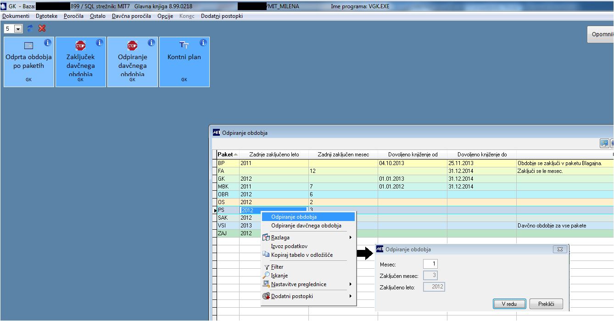Open the Davčna poročila menu

pyautogui.click(x=131, y=16)
